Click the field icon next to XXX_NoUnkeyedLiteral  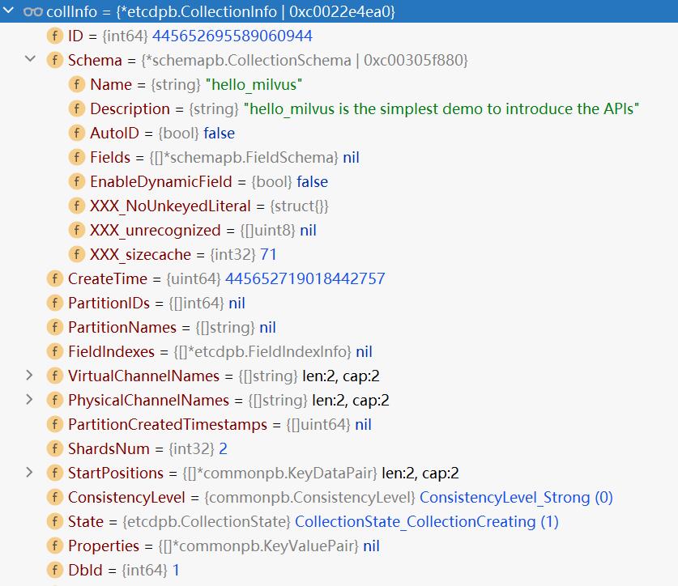point(77,206)
